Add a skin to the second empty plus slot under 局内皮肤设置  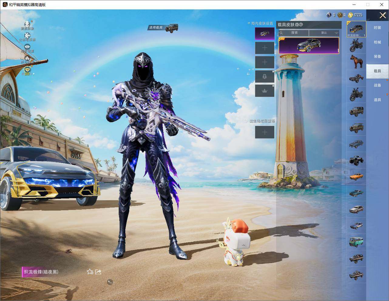pos(265,62)
